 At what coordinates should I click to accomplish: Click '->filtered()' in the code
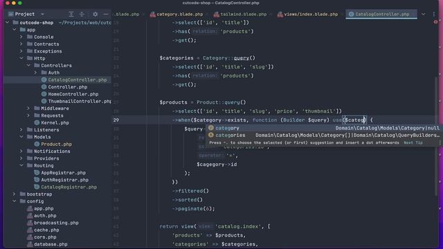coord(190,191)
